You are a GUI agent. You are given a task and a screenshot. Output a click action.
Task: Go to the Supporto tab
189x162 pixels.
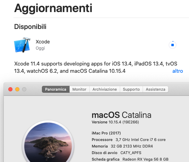[x=131, y=89]
